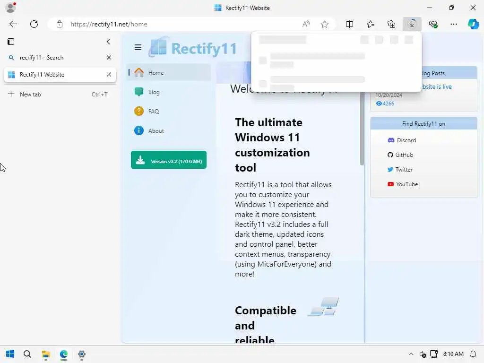Open the Windows Start menu
The width and height of the screenshot is (484, 363).
point(10,354)
